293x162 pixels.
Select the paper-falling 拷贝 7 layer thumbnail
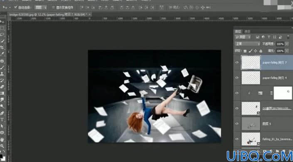[251, 63]
